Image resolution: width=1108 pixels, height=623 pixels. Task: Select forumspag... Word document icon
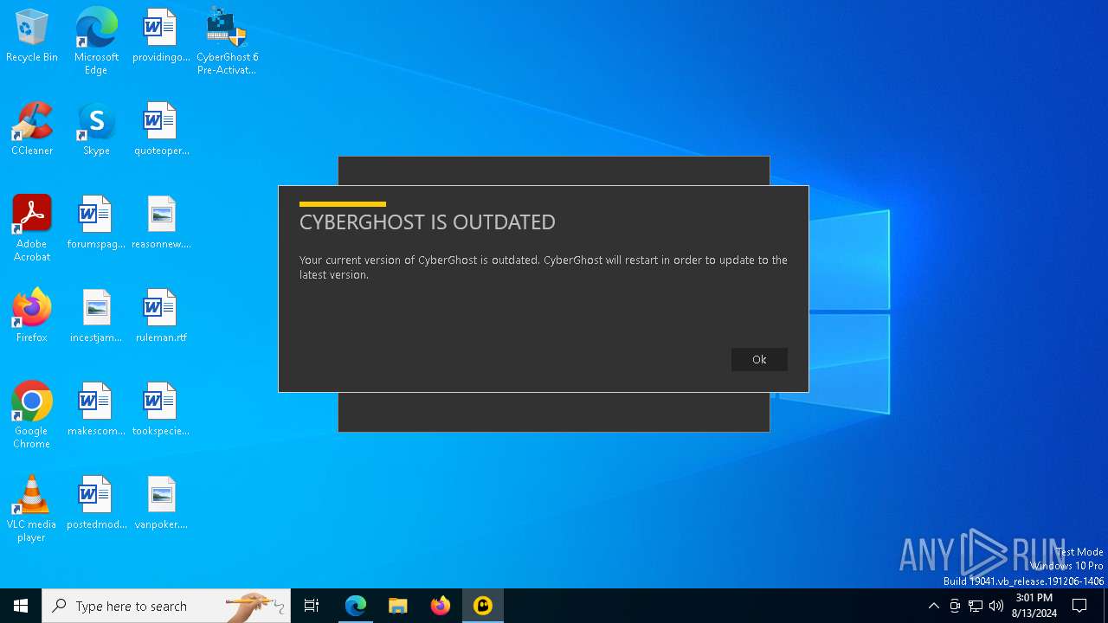(x=96, y=223)
